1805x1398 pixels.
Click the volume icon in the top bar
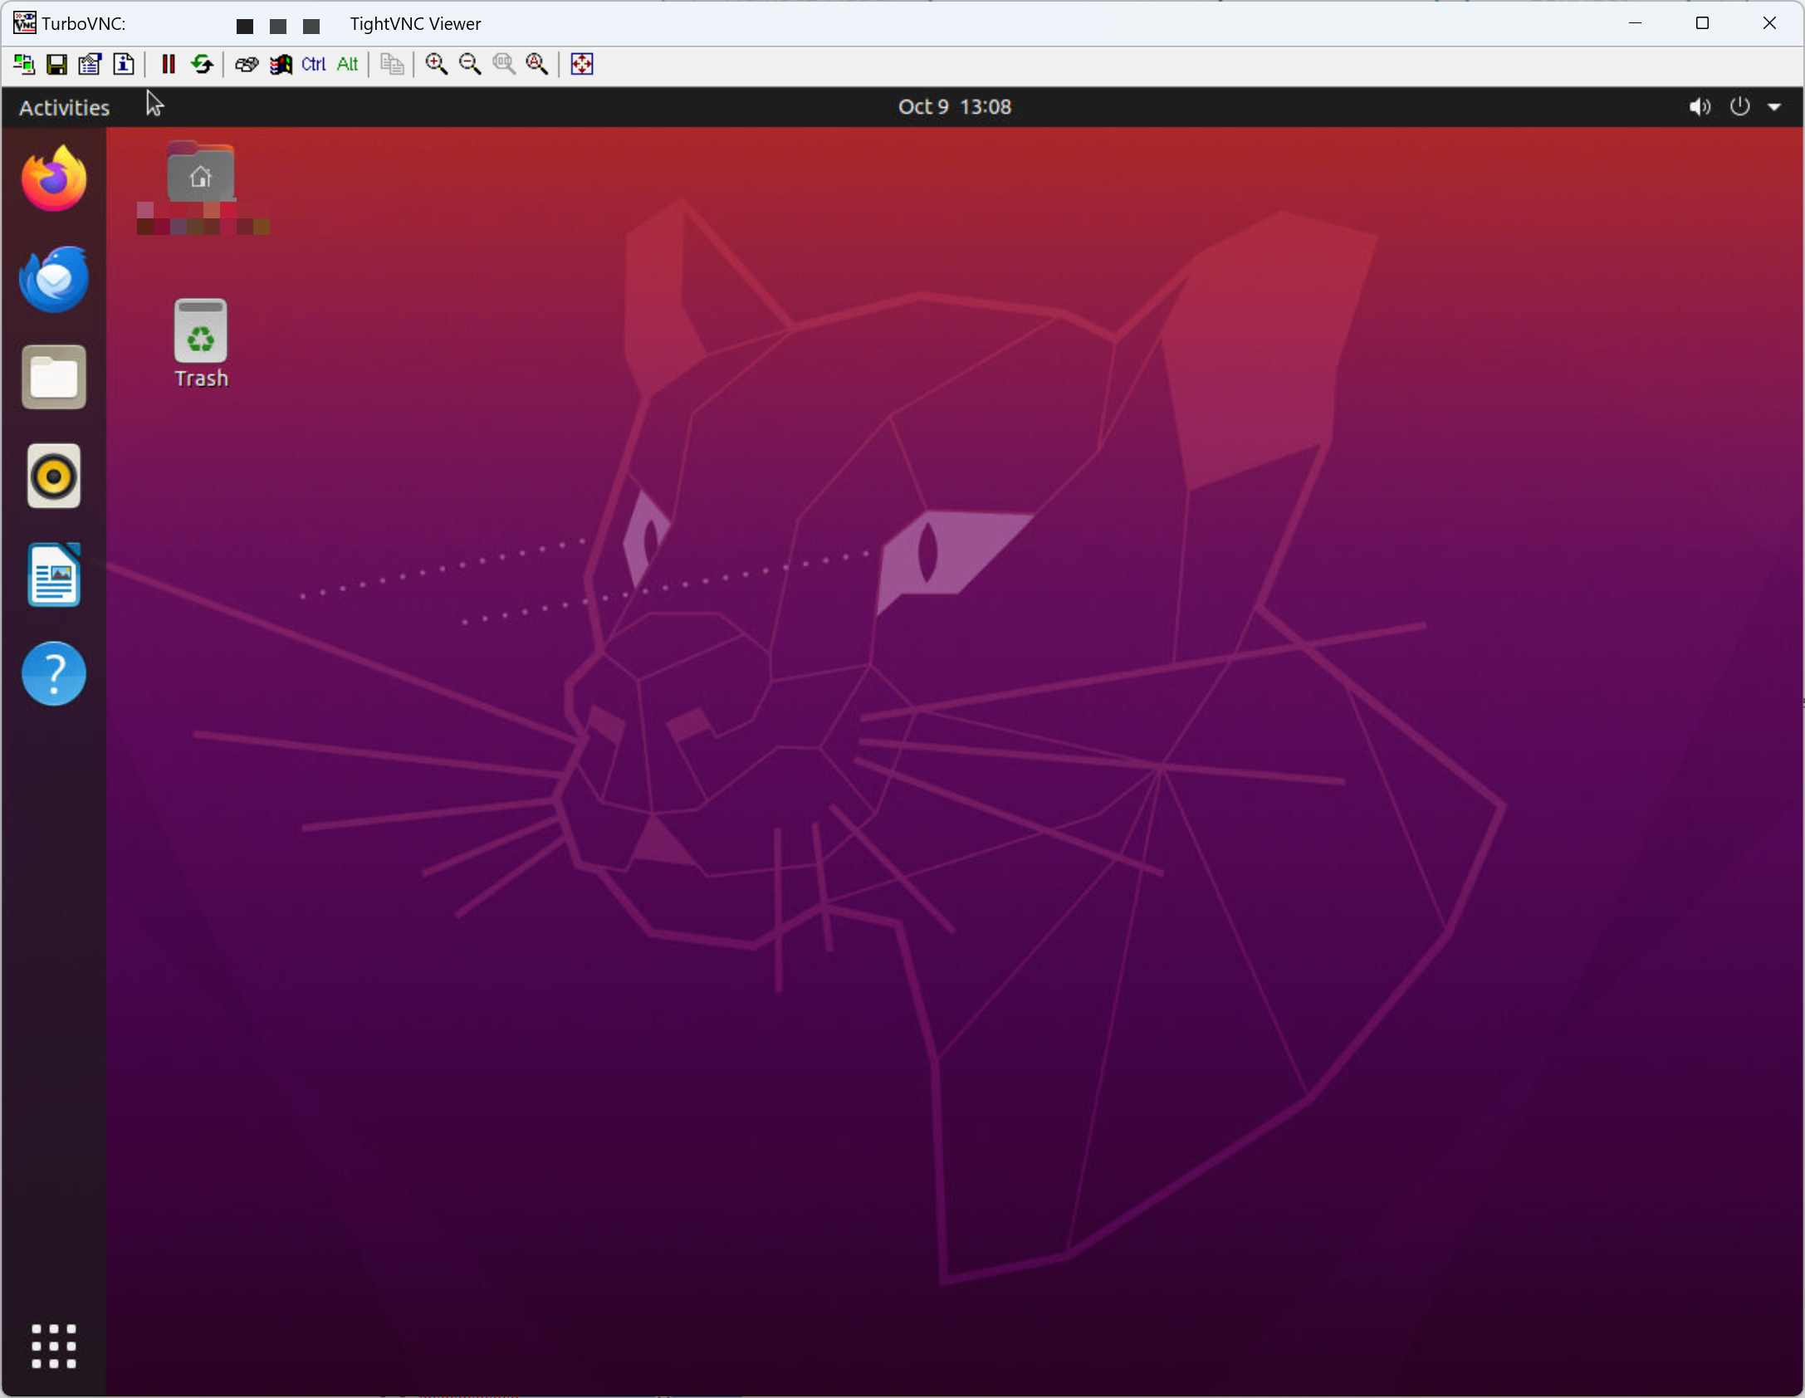pyautogui.click(x=1700, y=107)
